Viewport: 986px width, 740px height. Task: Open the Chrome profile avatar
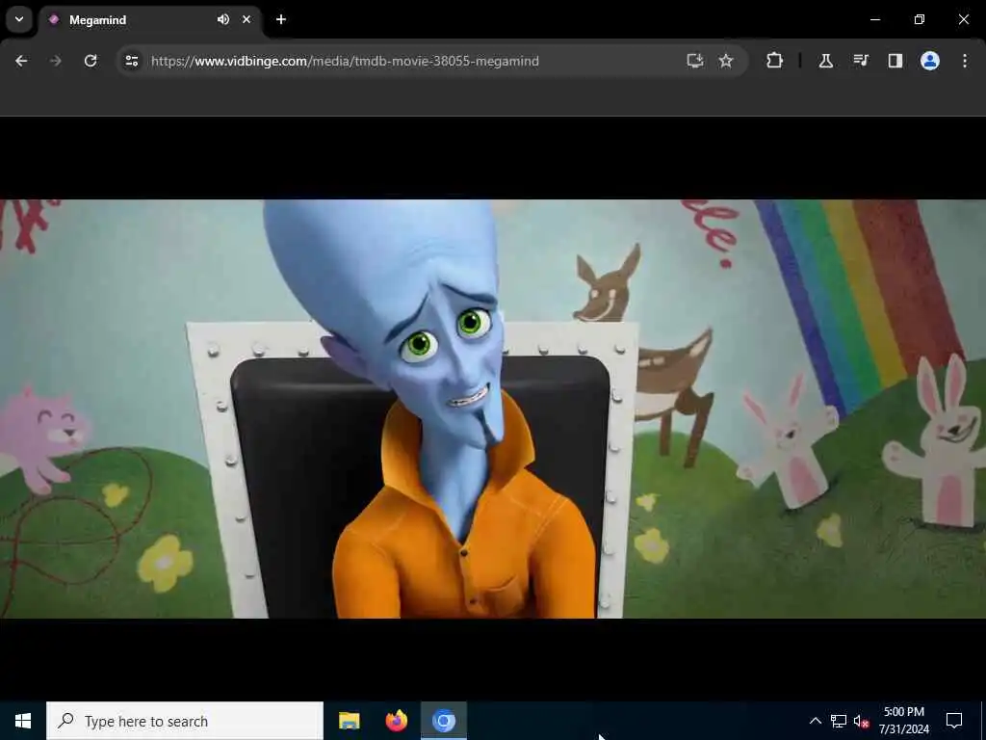tap(930, 61)
